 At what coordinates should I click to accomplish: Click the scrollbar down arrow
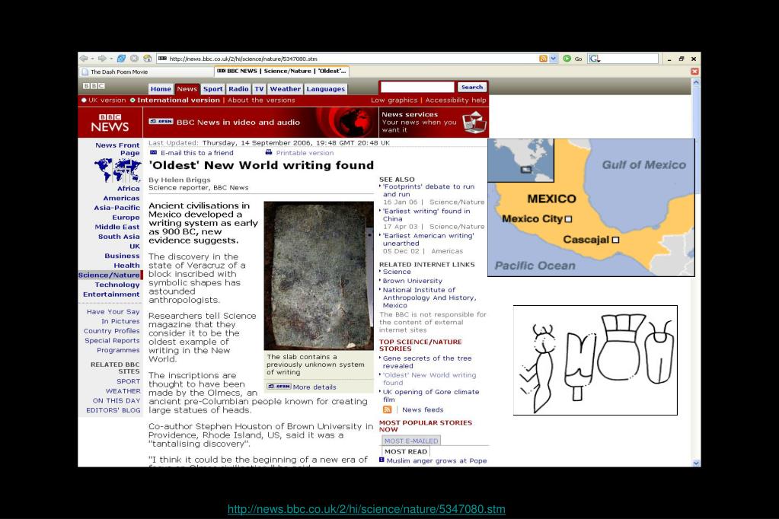[696, 463]
